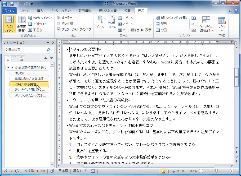Viewport: 241px width, 176px height.
Task: Switch to アウトライン view
Action: point(38,24)
